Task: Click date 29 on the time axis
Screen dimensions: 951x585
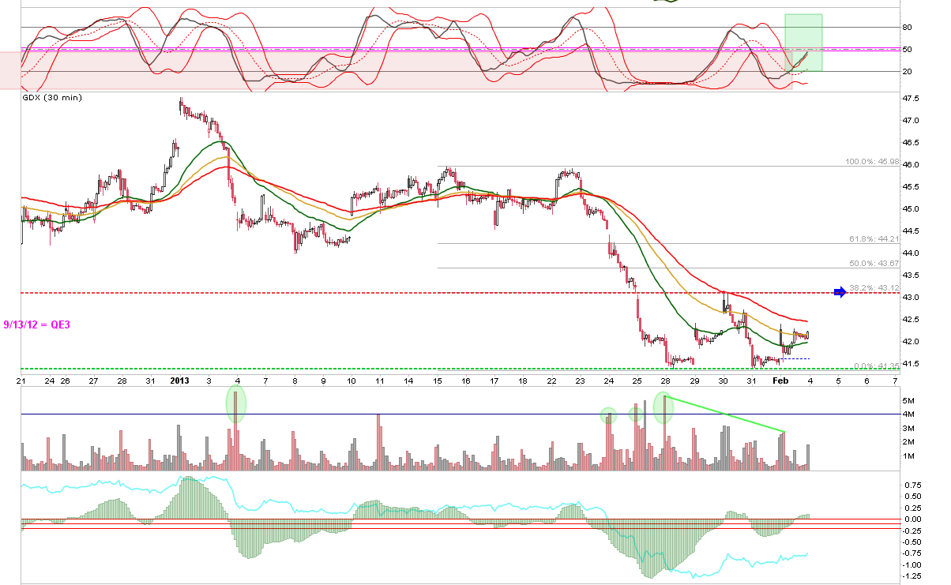Action: point(694,380)
